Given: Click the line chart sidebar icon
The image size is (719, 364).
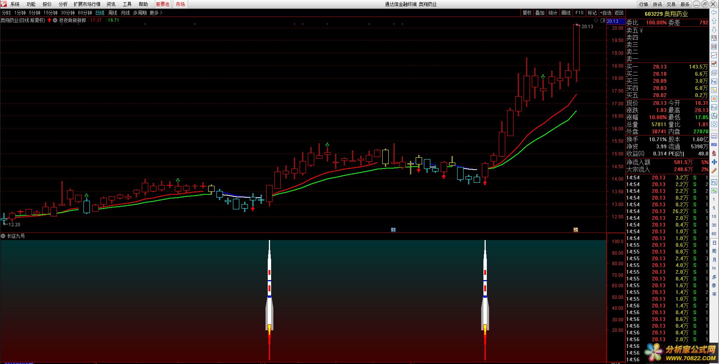Looking at the screenshot, I should (x=714, y=55).
